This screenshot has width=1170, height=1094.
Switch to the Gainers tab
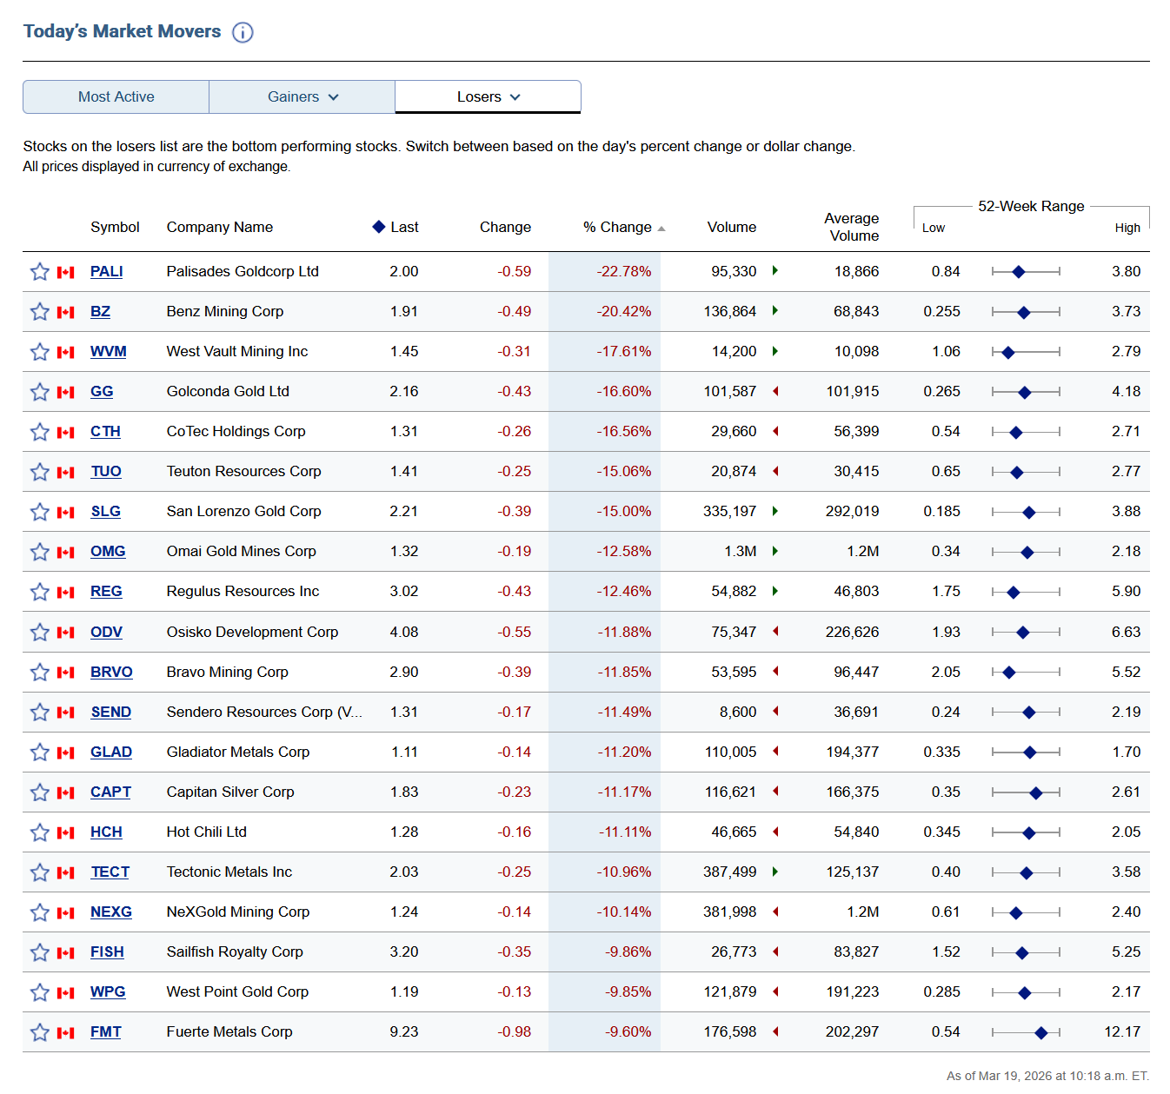302,97
